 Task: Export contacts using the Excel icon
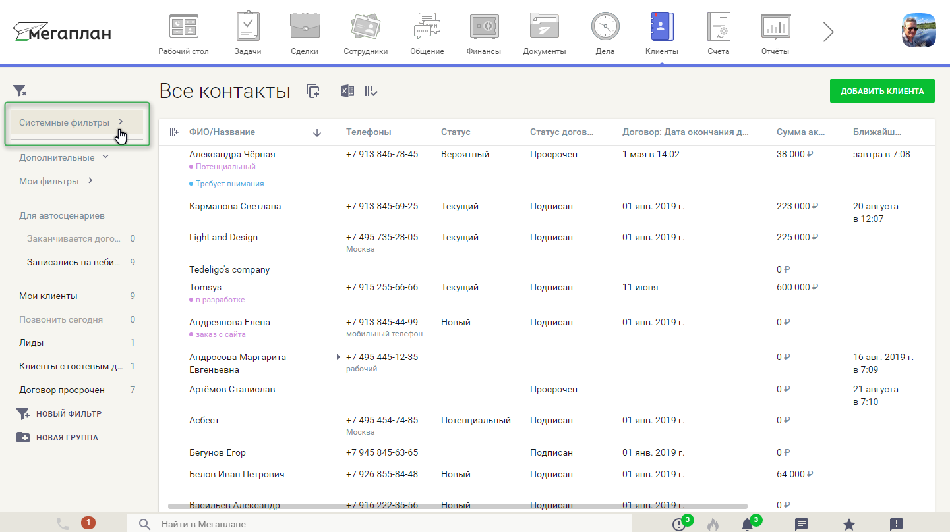tap(347, 92)
